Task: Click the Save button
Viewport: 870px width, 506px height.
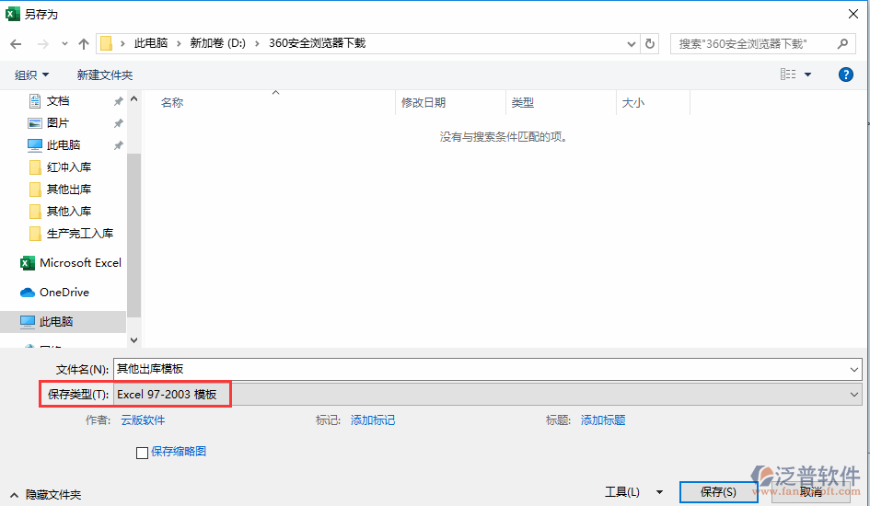Action: (718, 492)
